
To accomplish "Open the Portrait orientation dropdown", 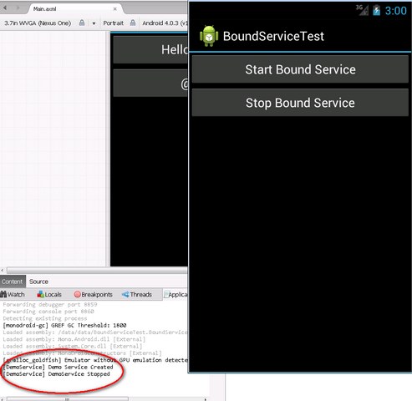I will tap(113, 23).
